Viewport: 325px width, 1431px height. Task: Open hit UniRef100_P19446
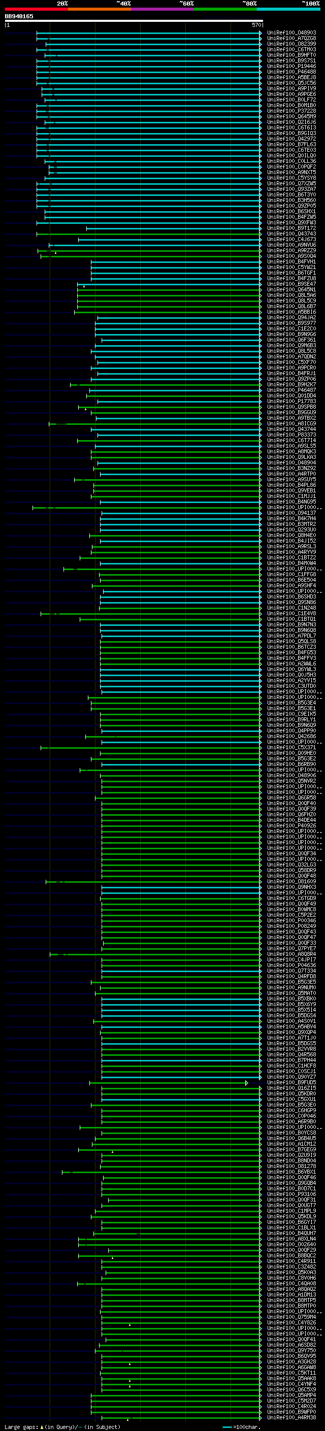tap(291, 66)
